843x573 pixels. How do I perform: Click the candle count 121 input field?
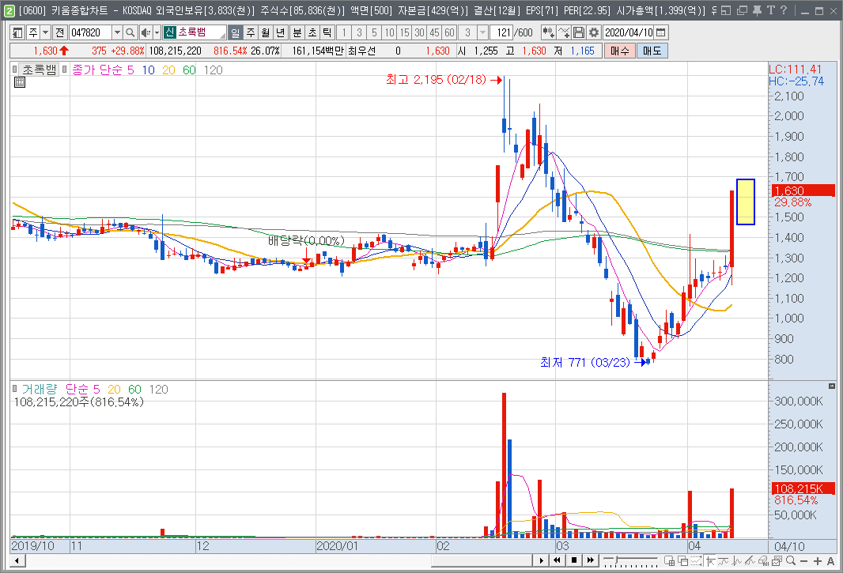[501, 32]
